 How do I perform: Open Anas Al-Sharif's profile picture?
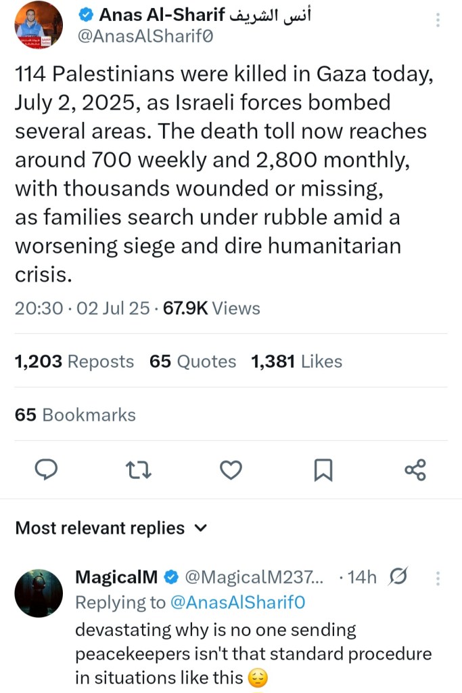coord(39,26)
